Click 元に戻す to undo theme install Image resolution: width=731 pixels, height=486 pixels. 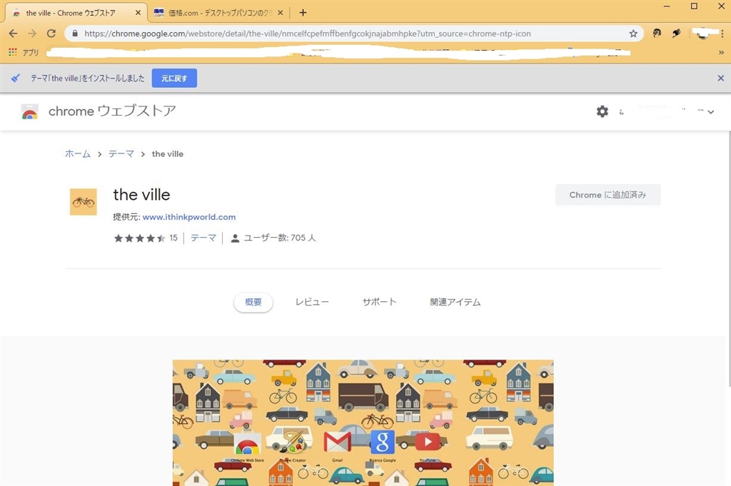(x=174, y=79)
